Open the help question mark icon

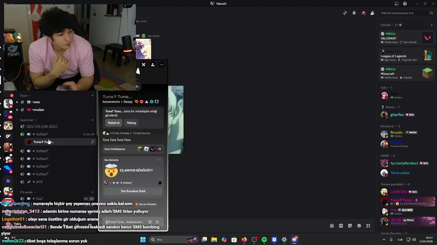click(x=405, y=4)
